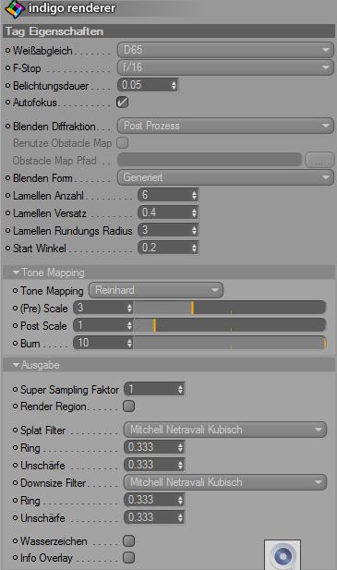This screenshot has height=570, width=337.
Task: Click the indigo renderer logo icon
Action: [15, 9]
